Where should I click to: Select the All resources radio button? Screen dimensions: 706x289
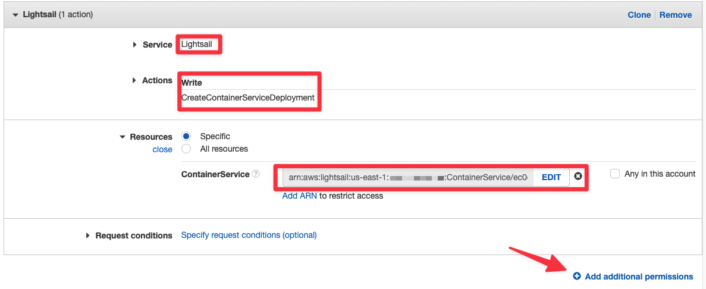(x=186, y=149)
